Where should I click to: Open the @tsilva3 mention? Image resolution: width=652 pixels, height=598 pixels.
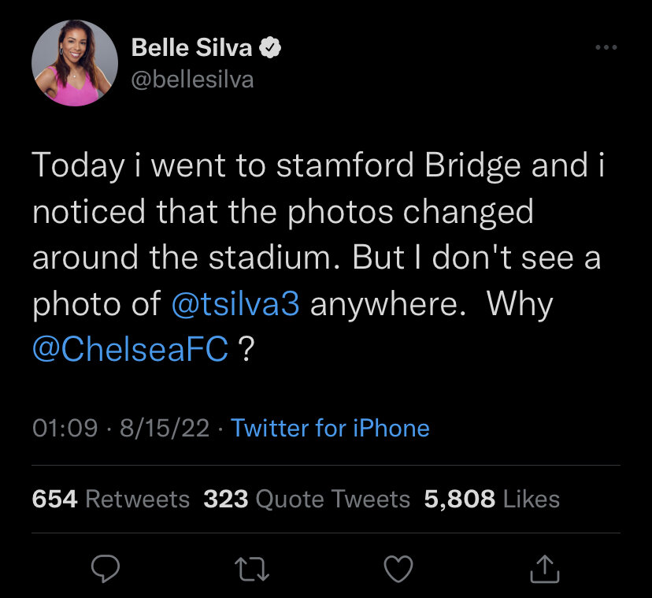(x=235, y=304)
